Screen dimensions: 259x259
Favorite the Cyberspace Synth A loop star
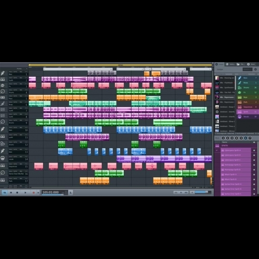[254, 150]
